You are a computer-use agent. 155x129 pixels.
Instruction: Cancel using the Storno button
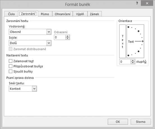point(141,122)
